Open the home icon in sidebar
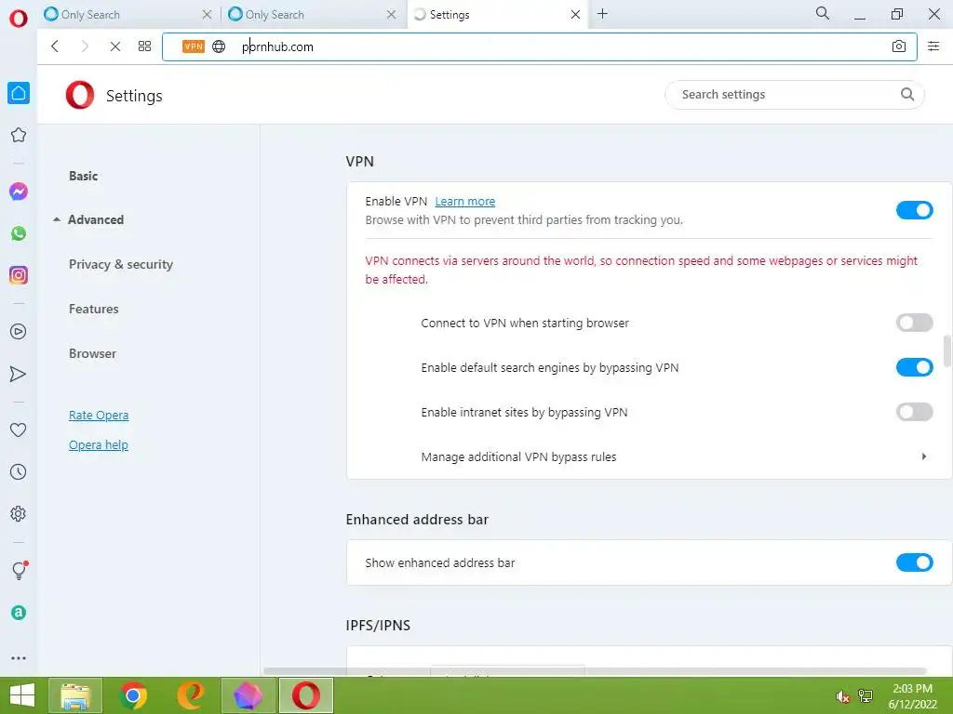Screen dimensions: 953x714 pyautogui.click(x=19, y=93)
